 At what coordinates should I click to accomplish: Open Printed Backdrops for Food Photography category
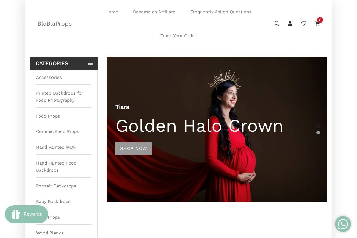[60, 97]
